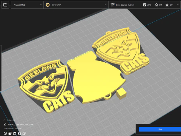Click the pencil rename icon for the model
The width and height of the screenshot is (181, 136).
tap(5, 125)
